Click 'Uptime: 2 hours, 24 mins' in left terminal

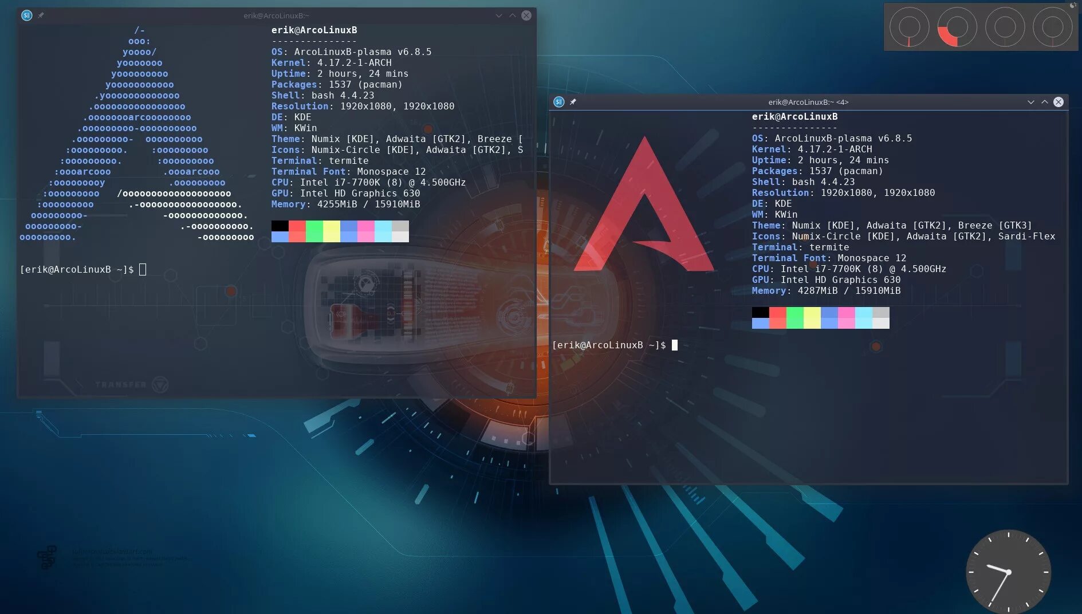tap(340, 73)
